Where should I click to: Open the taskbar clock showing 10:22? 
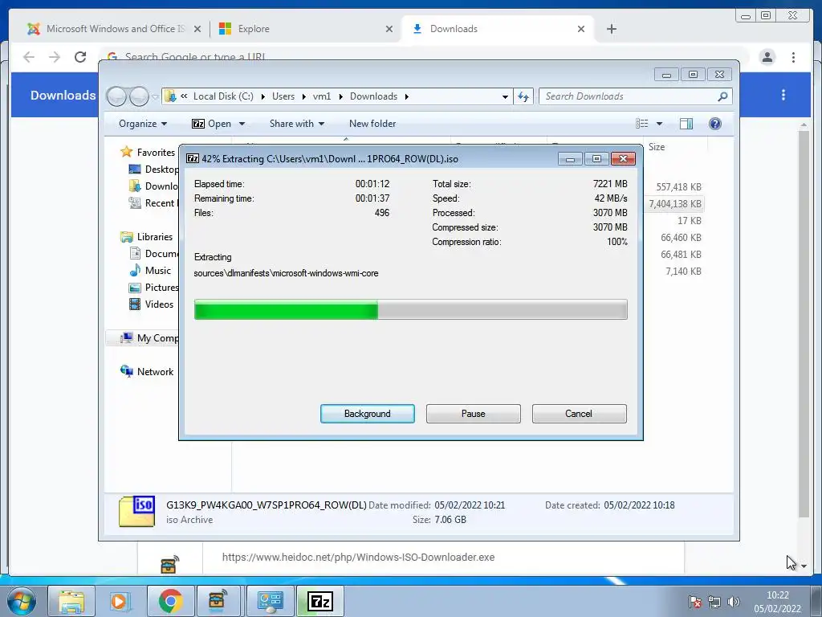coord(777,602)
